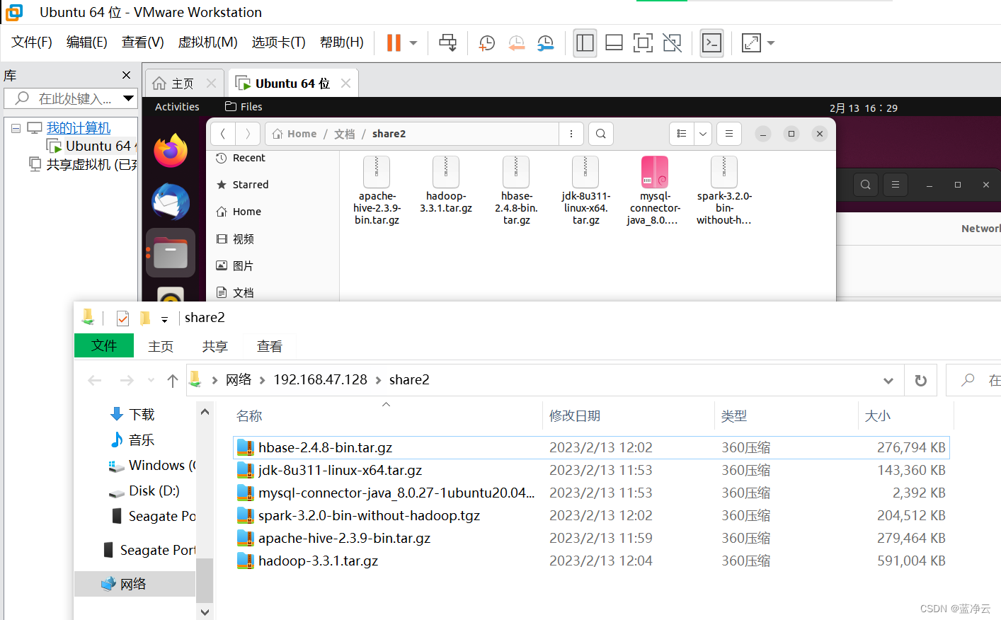The height and width of the screenshot is (620, 1001).
Task: Open the 文件(F) menu in VMware
Action: 31,42
